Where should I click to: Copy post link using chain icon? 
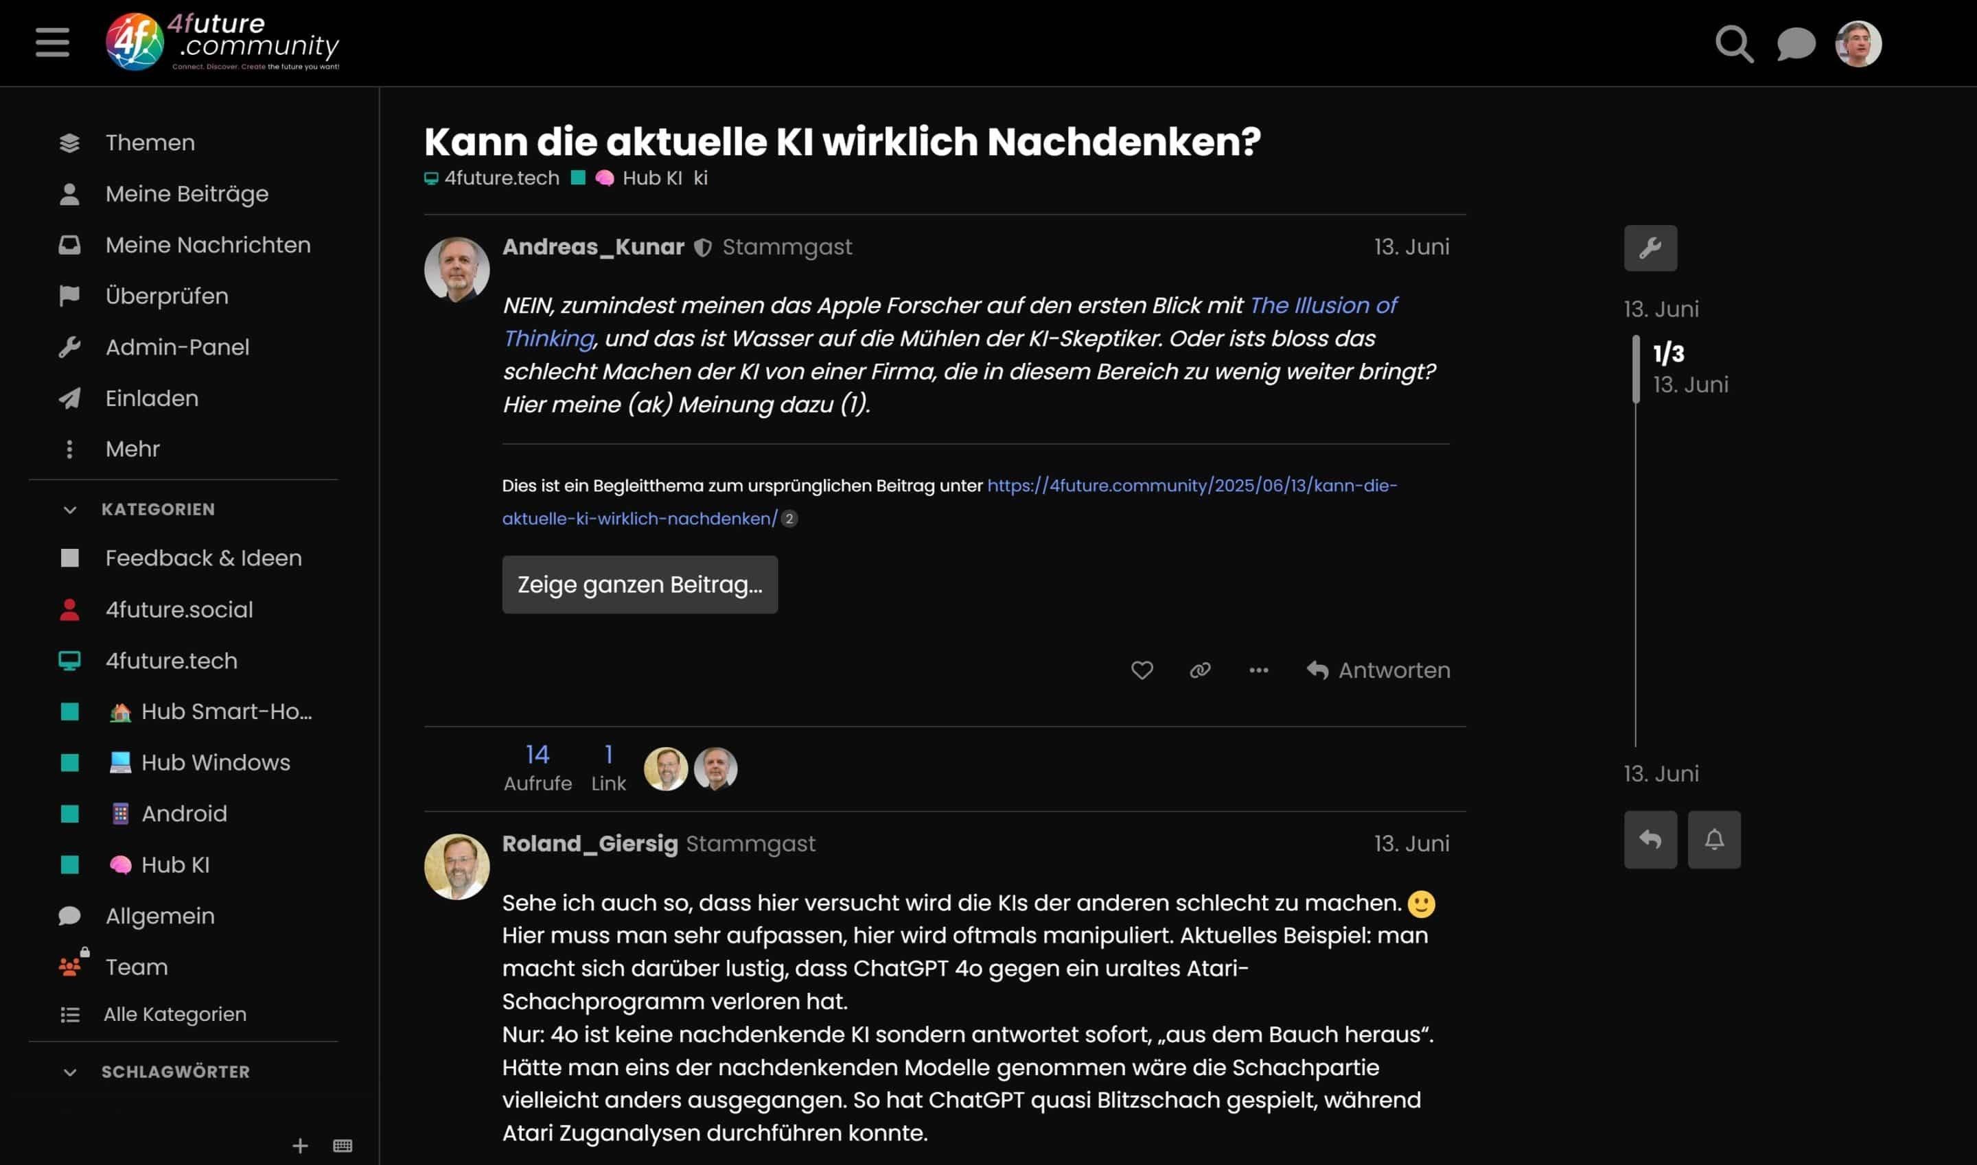coord(1199,670)
